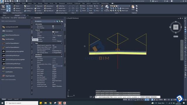Click the Windows taskbar search box

(21, 103)
